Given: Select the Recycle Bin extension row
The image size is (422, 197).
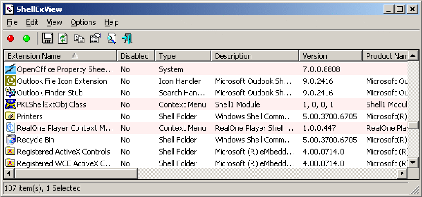Looking at the screenshot, I should [36, 140].
